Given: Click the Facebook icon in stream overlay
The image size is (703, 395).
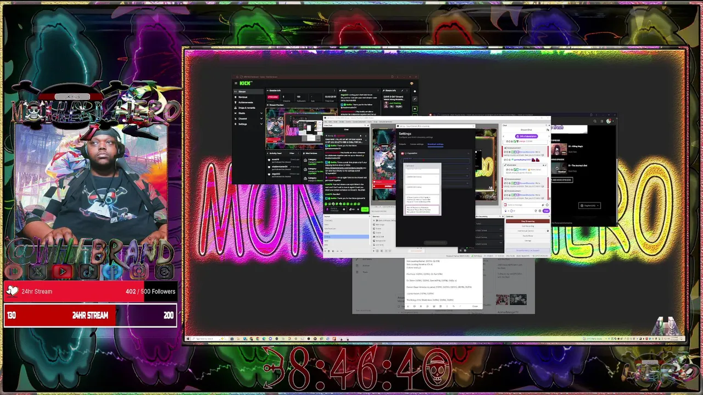Looking at the screenshot, I should tap(113, 272).
